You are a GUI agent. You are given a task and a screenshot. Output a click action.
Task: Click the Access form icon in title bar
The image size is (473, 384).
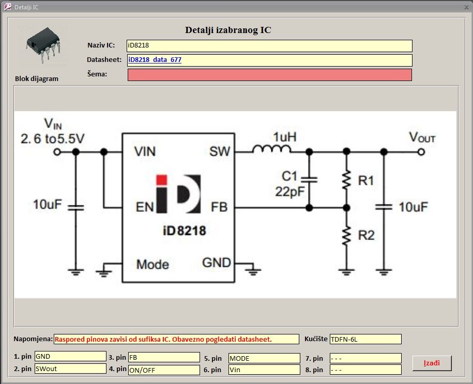coord(7,7)
